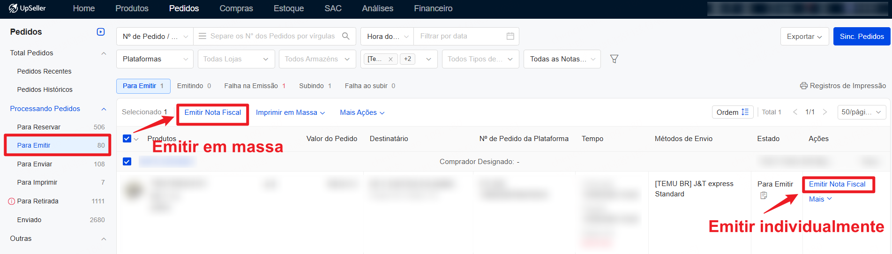892x254 pixels.
Task: Click bulk Emitir Nota Fiscal above table
Action: 212,112
